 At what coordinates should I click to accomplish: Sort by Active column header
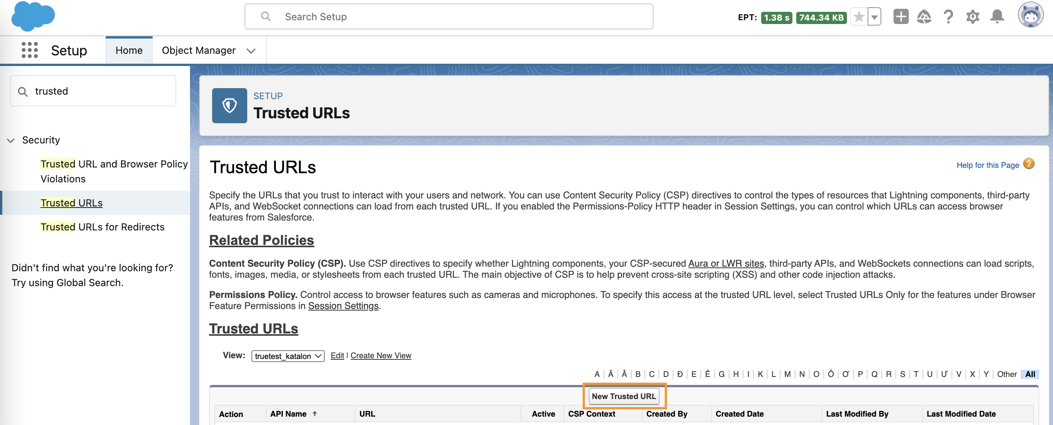tap(543, 414)
